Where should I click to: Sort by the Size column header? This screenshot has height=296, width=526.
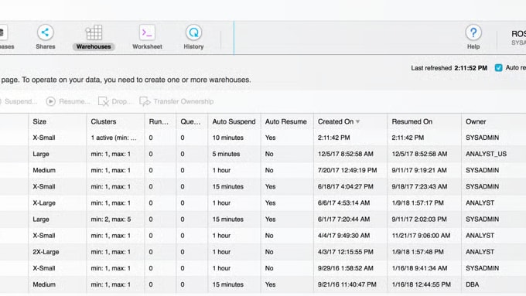tap(39, 121)
